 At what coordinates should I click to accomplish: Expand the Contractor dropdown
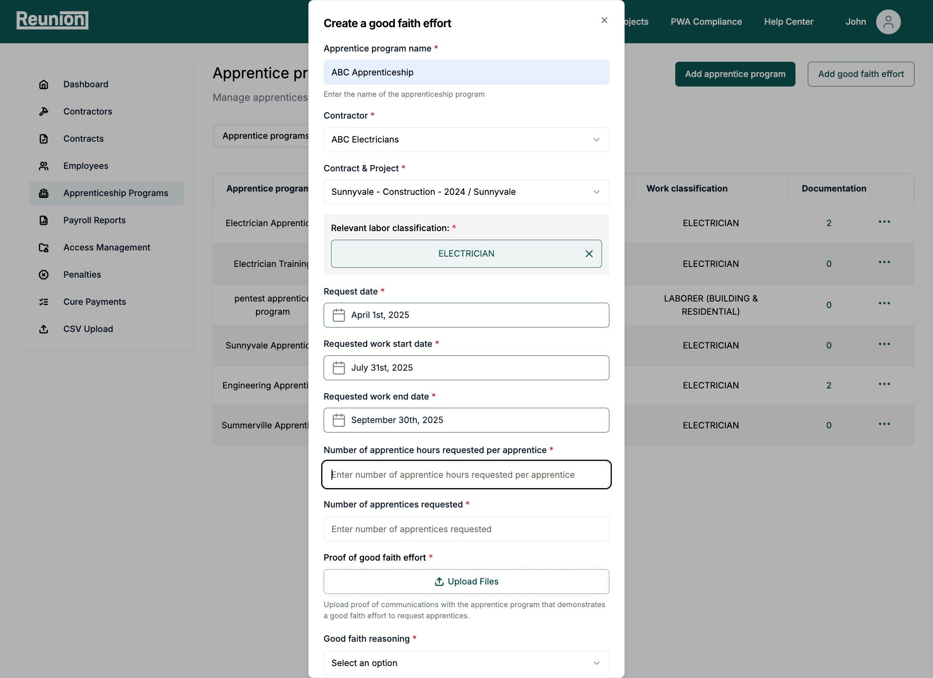click(x=466, y=140)
